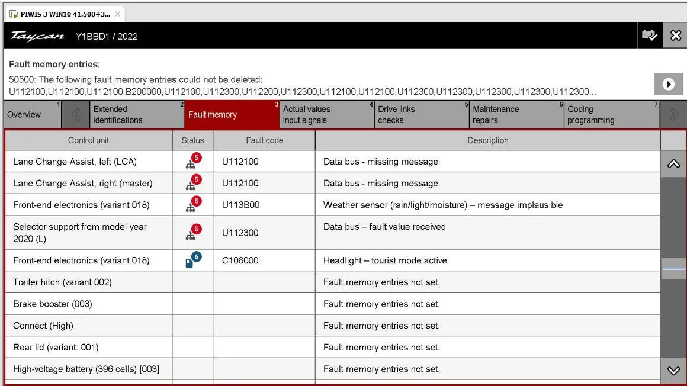Image resolution: width=687 pixels, height=386 pixels.
Task: Click 'Data bus – fault value received' description
Action: [384, 227]
